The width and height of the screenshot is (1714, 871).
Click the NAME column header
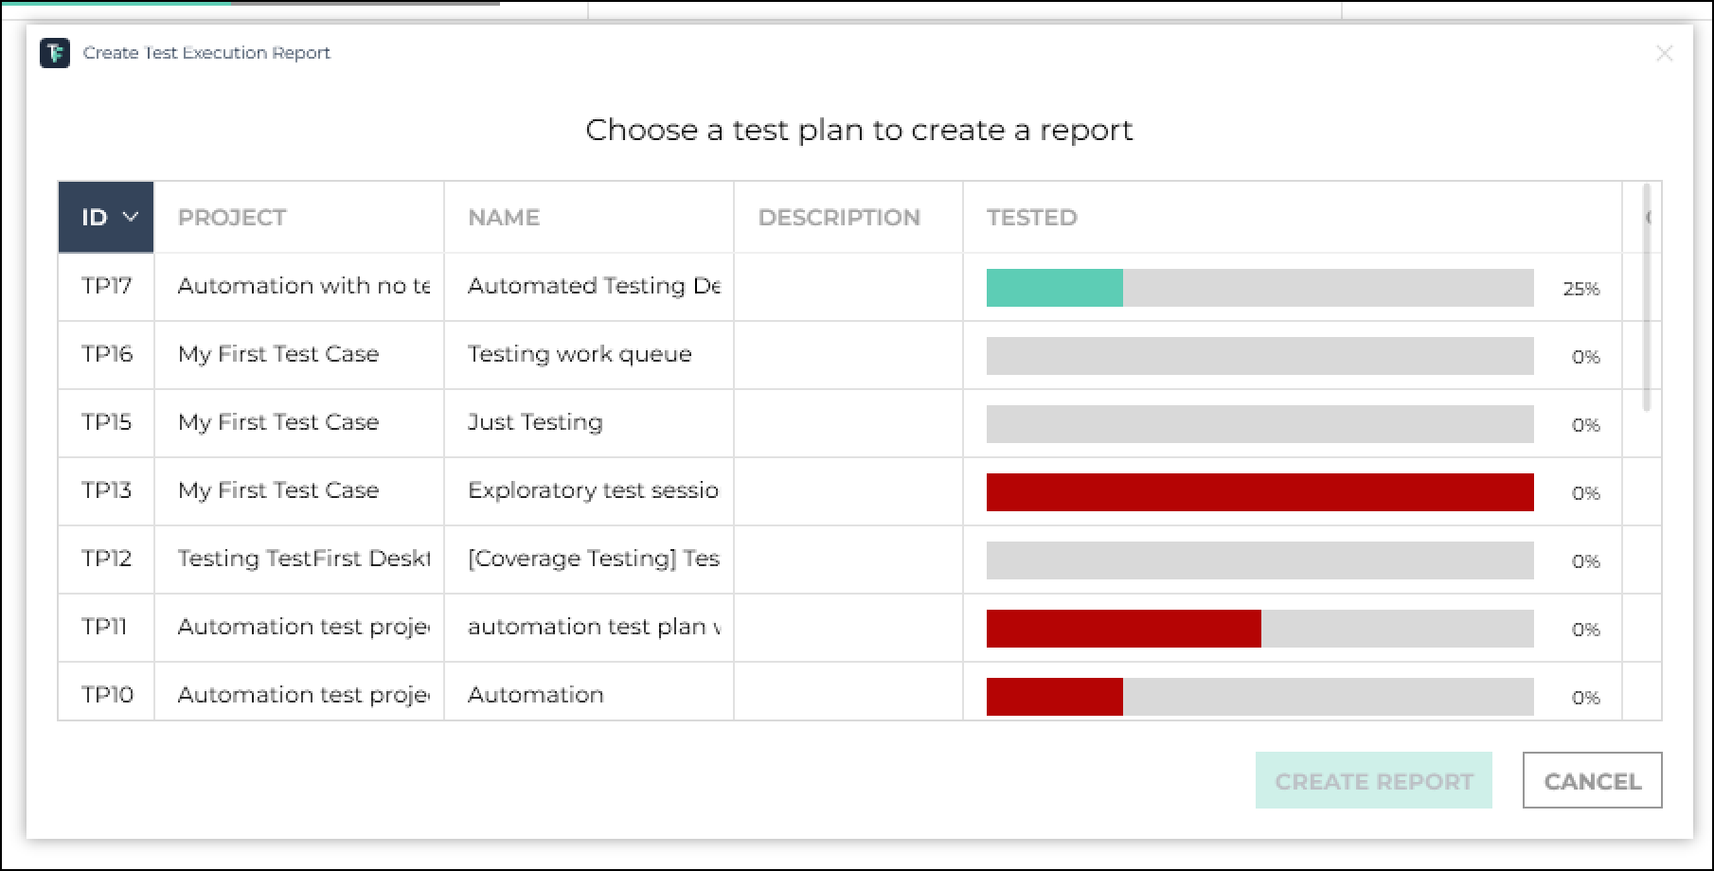click(x=503, y=217)
